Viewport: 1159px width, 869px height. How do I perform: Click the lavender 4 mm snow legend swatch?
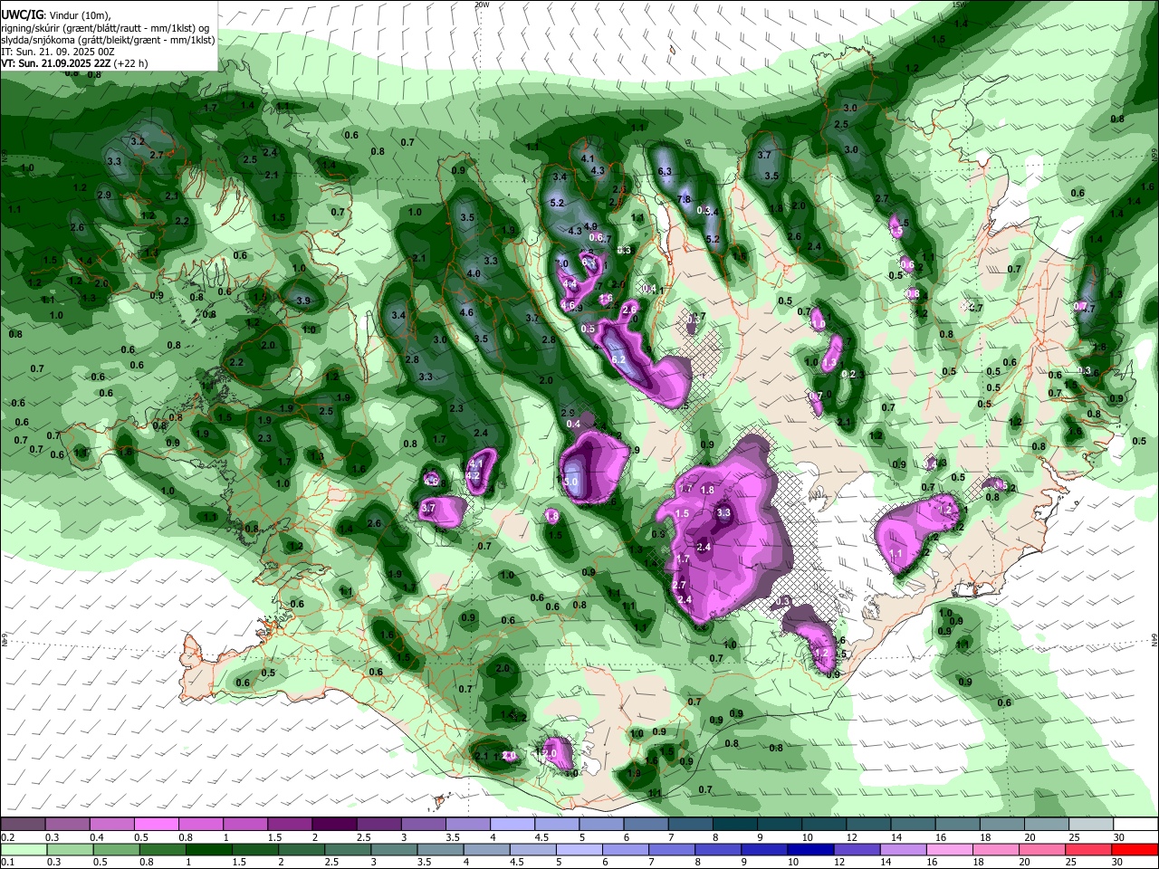[x=512, y=824]
